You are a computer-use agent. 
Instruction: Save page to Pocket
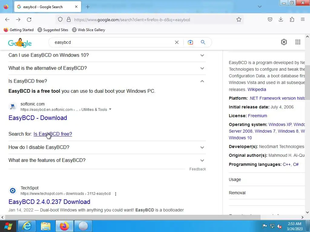pyautogui.click(x=270, y=19)
